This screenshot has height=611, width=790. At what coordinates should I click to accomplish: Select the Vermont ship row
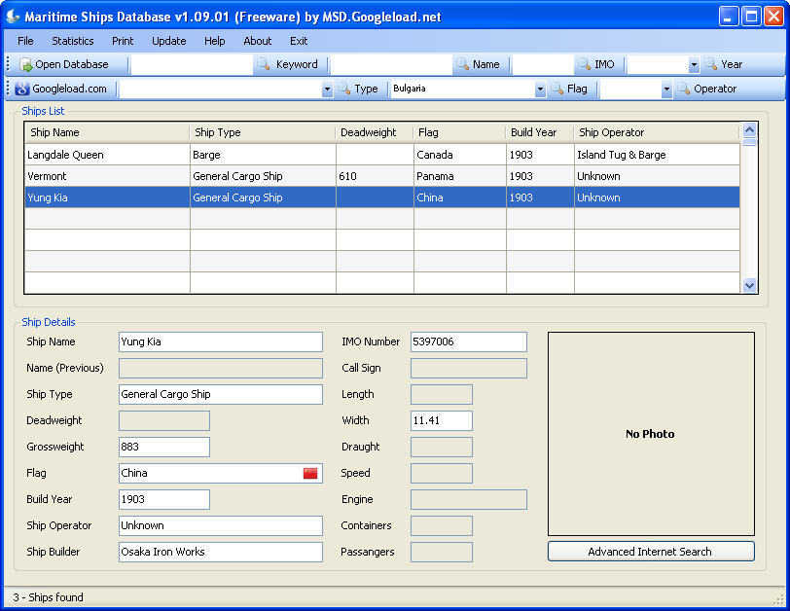click(382, 176)
